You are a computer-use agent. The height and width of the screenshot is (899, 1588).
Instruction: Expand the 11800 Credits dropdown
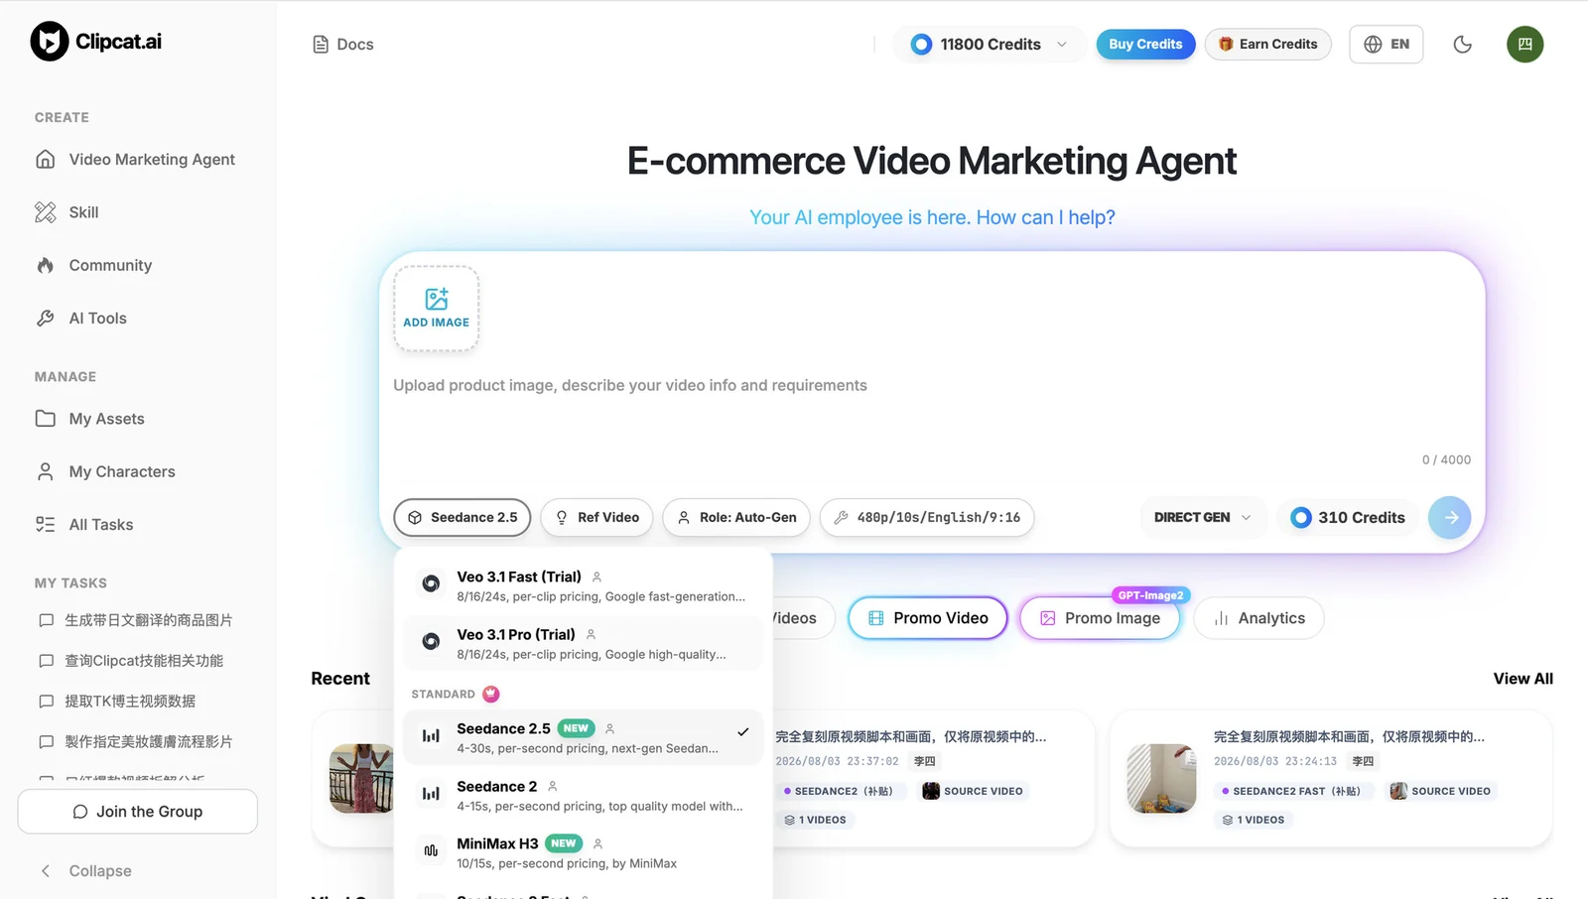tap(989, 45)
